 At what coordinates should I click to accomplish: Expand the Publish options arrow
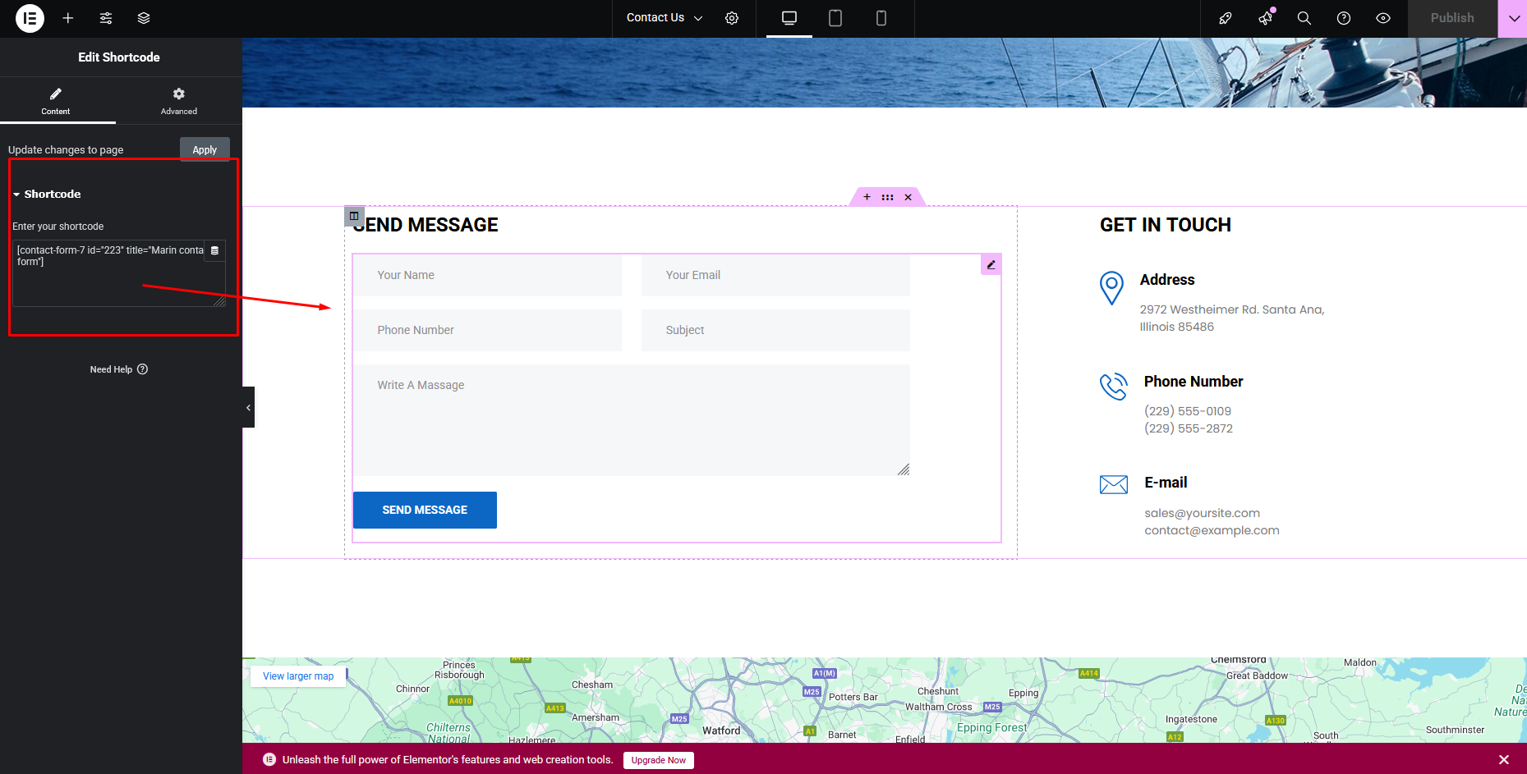(1513, 18)
